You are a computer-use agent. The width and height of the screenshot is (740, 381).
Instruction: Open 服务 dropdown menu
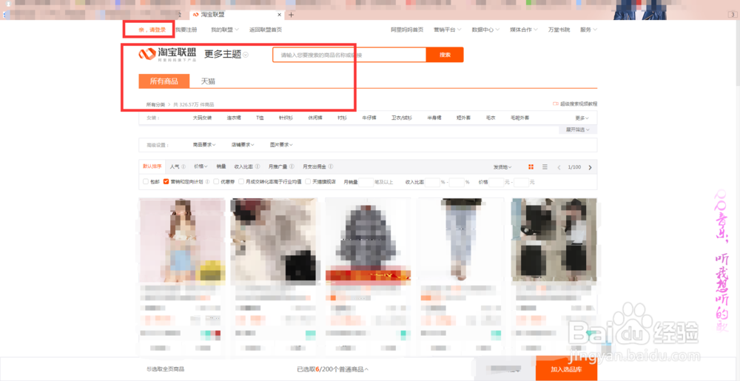588,30
